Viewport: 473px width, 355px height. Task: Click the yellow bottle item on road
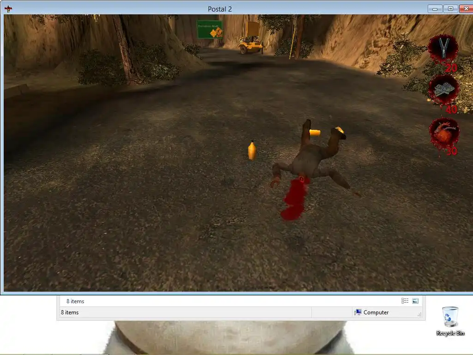[x=252, y=150]
